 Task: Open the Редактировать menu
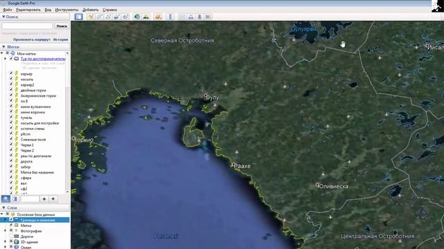[x=28, y=10]
